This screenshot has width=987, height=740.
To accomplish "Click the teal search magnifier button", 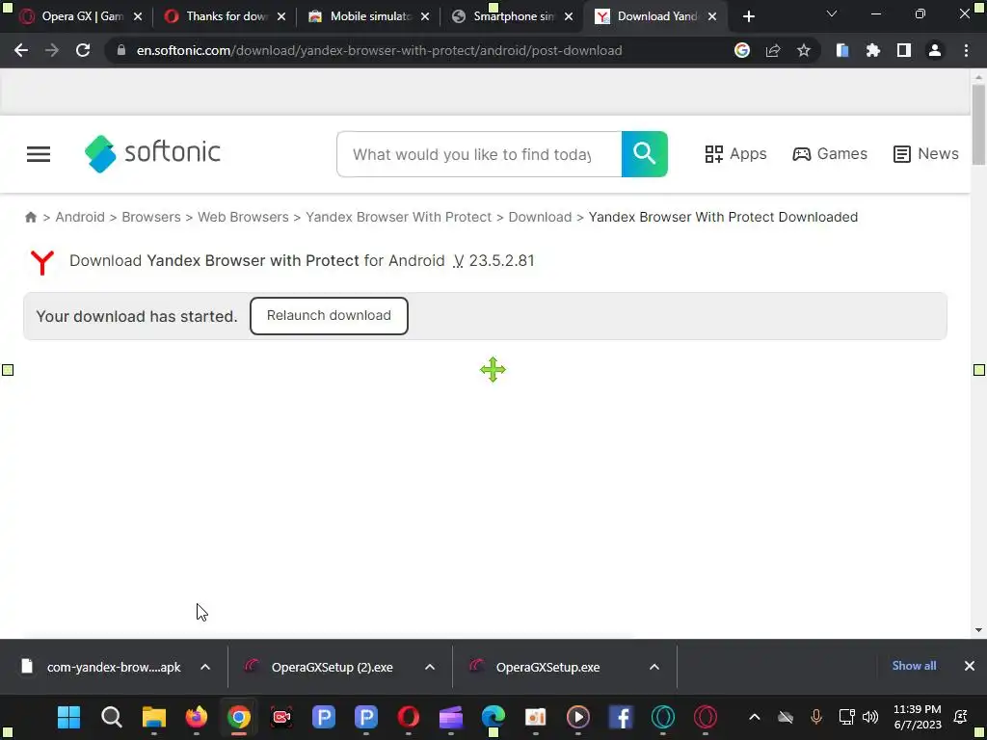I will 645,154.
